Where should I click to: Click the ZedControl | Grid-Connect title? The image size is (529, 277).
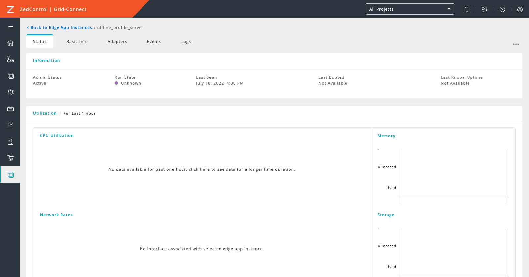[53, 9]
